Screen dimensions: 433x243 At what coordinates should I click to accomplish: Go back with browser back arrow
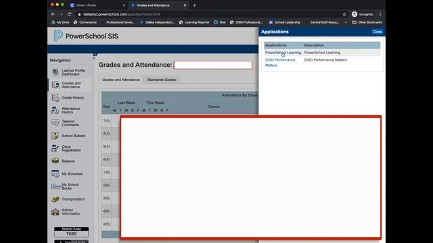[53, 14]
